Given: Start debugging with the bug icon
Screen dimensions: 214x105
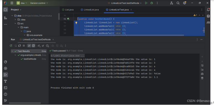Looking at the screenshot, I should pos(152,3).
